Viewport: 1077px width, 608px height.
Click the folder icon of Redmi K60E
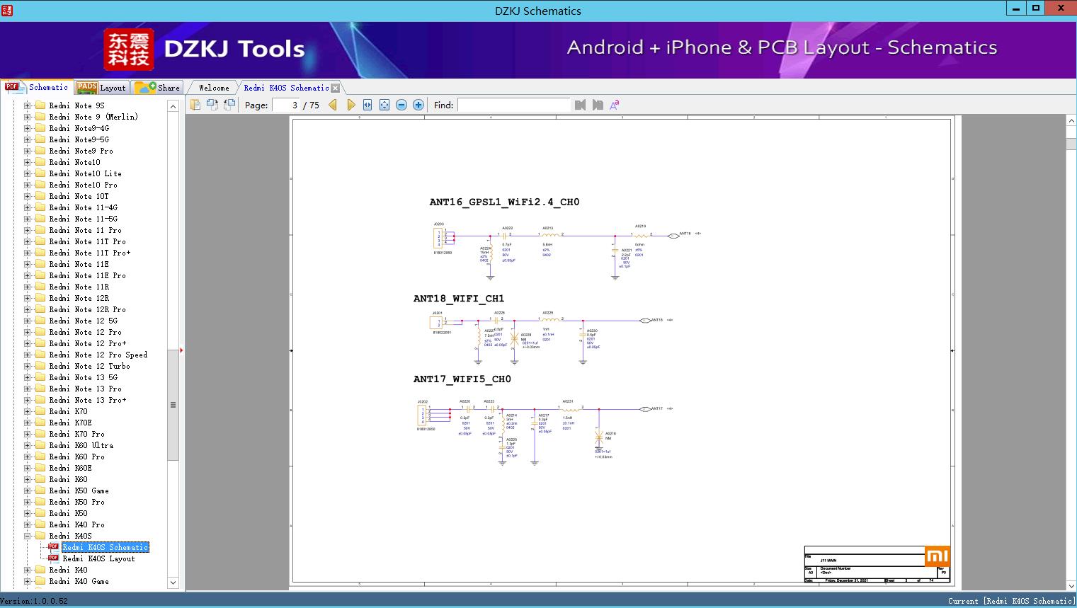click(40, 468)
